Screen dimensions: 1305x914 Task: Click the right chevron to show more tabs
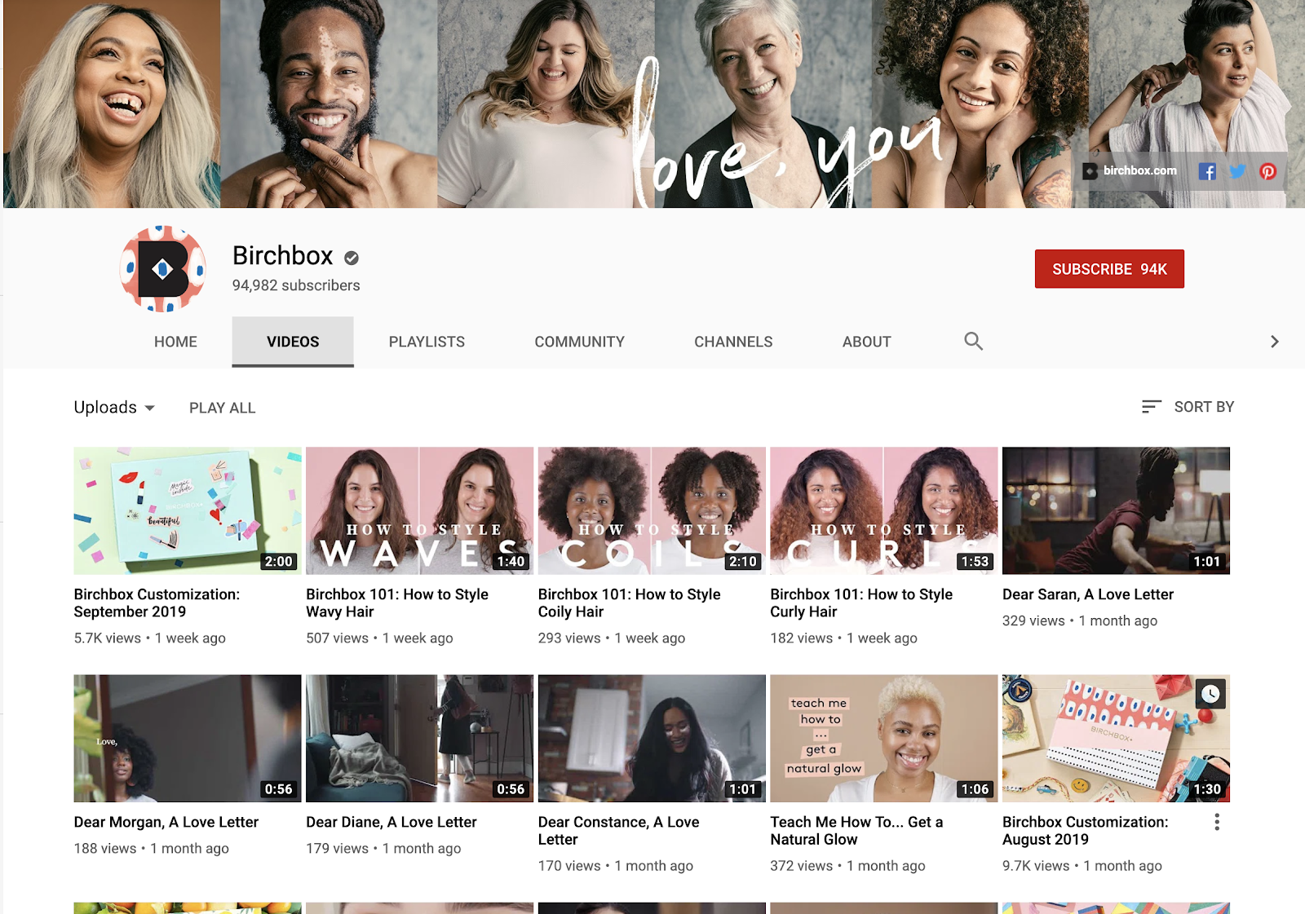coord(1274,342)
